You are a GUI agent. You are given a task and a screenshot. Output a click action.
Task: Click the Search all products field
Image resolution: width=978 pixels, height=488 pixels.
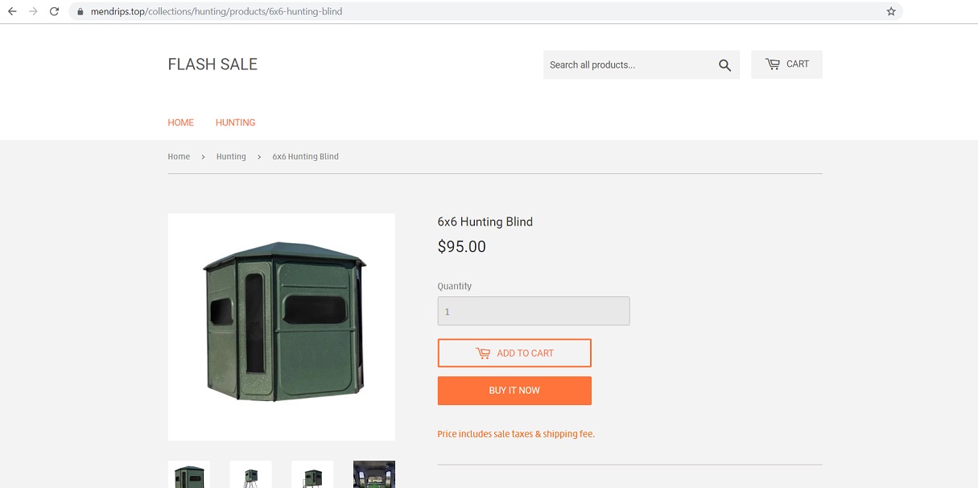tap(627, 65)
